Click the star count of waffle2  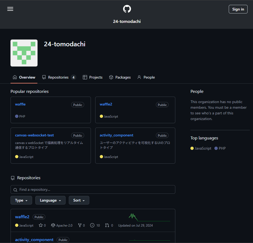(42, 225)
